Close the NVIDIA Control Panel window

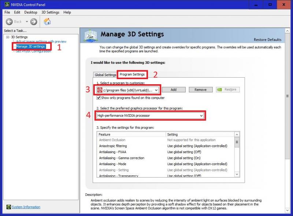(283, 5)
